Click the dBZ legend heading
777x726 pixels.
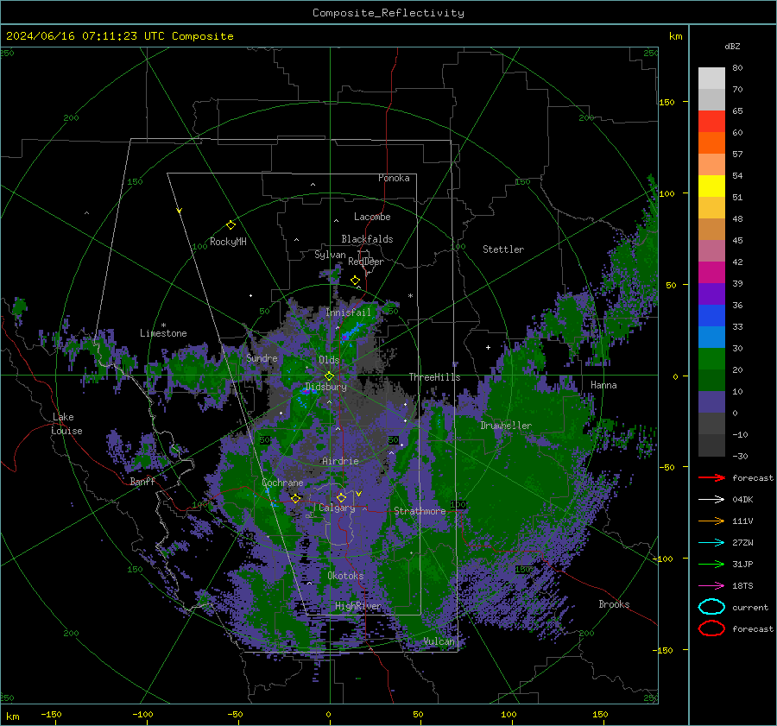click(732, 46)
